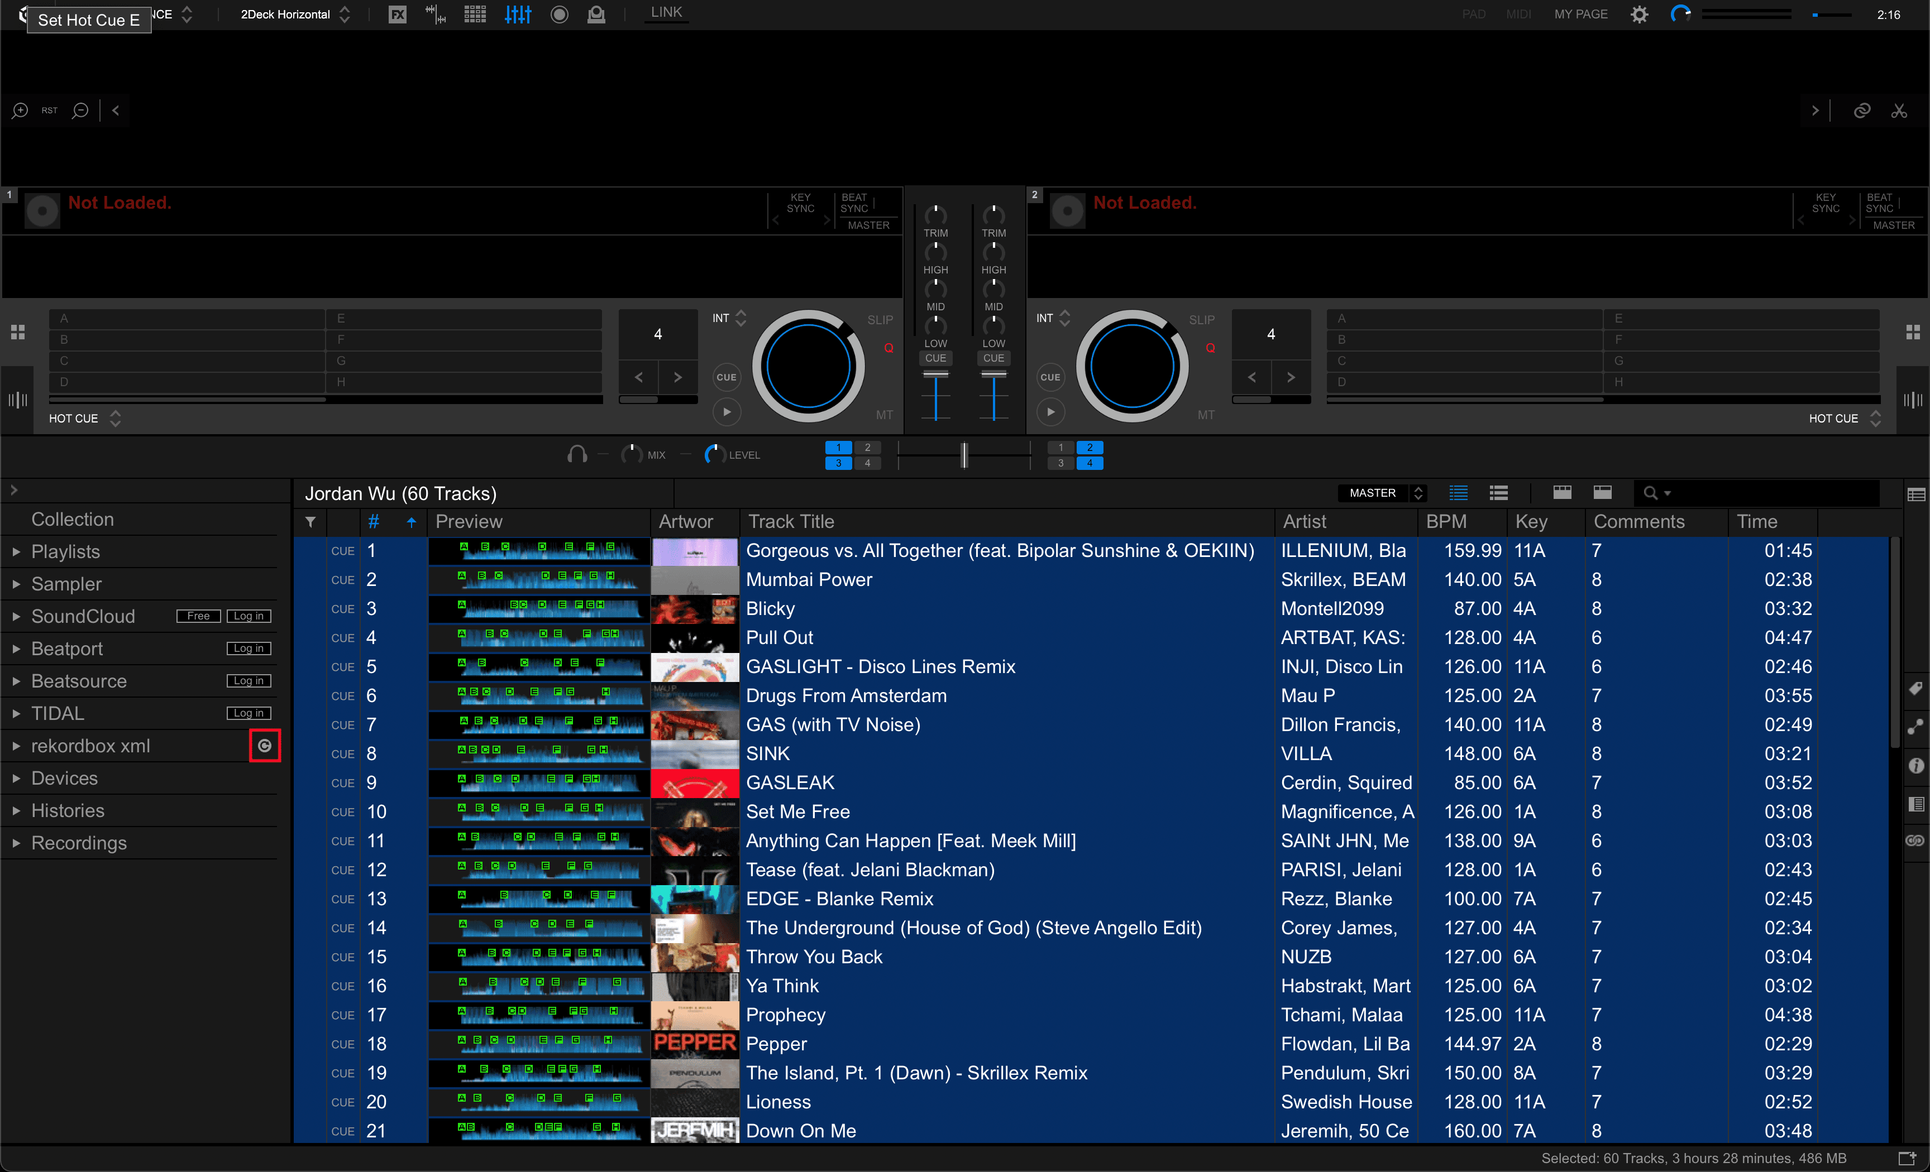Refresh the rekordbox xml library

[x=265, y=746]
